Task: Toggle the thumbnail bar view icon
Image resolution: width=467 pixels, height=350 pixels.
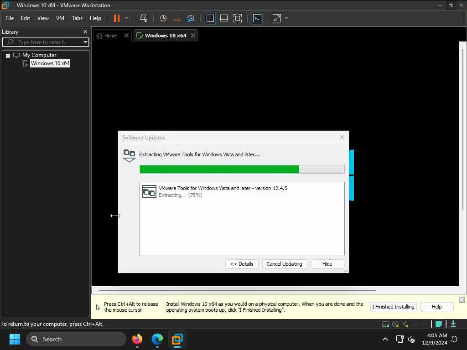Action: (223, 18)
